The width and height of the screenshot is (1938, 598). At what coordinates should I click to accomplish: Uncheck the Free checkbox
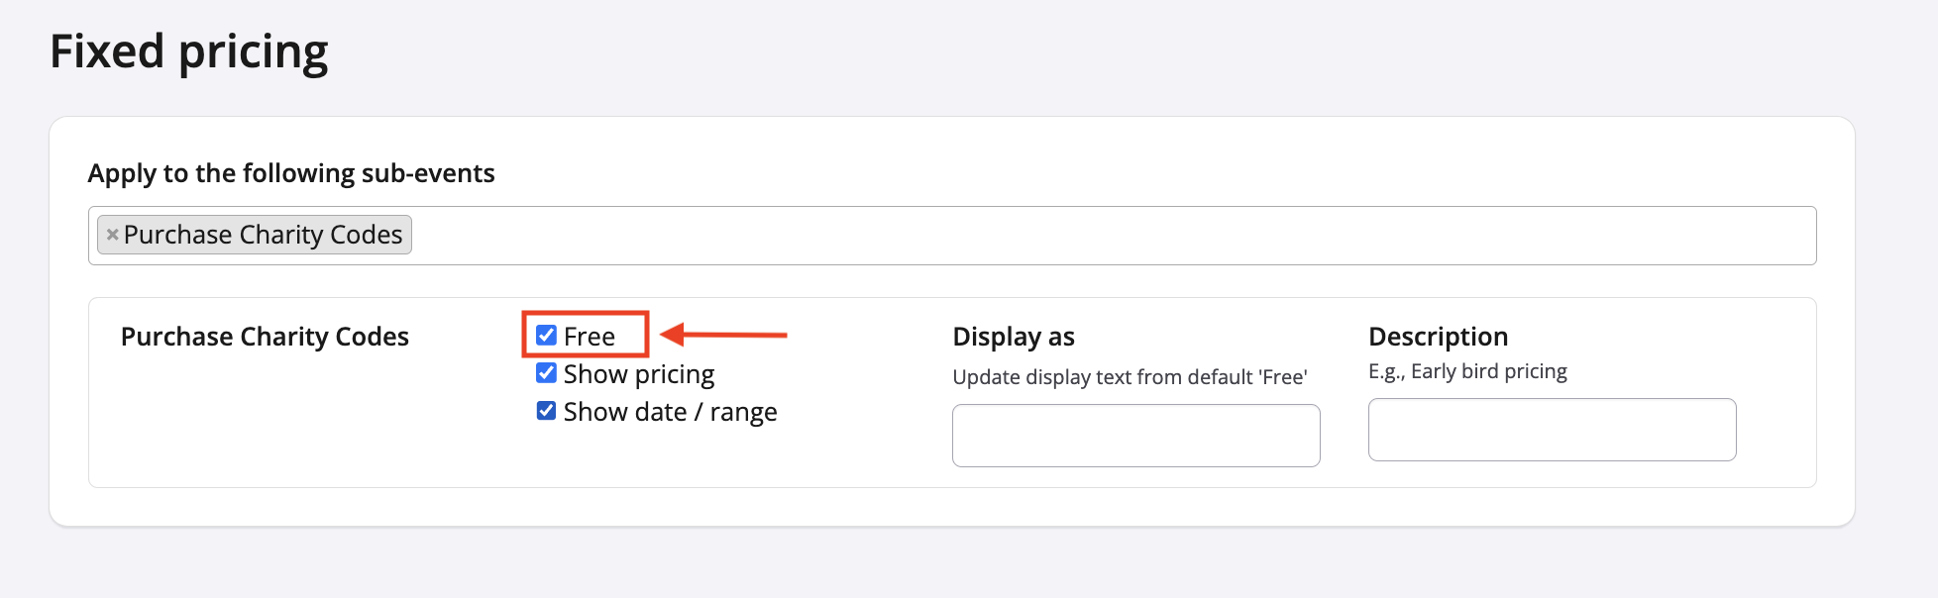pyautogui.click(x=546, y=336)
